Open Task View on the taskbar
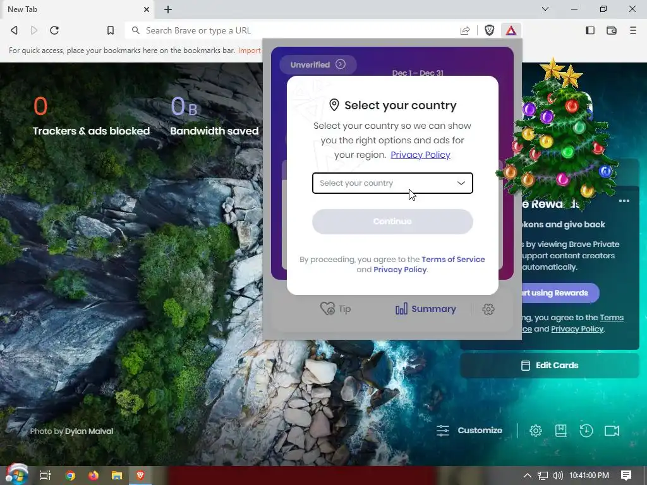The image size is (647, 485). 45,476
